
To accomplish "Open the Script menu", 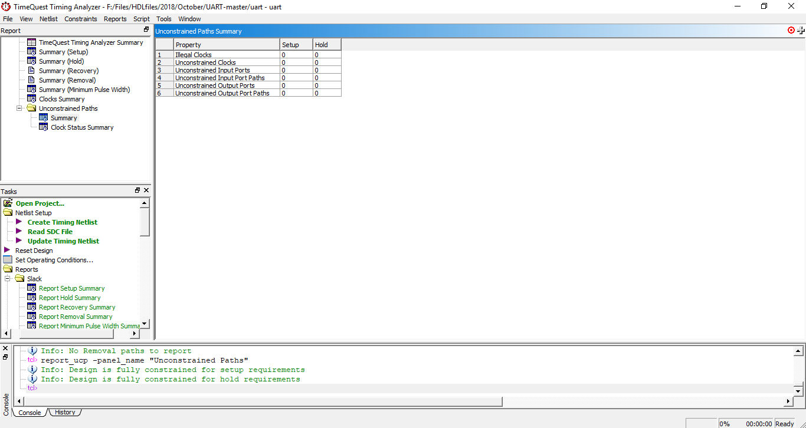I will (142, 19).
